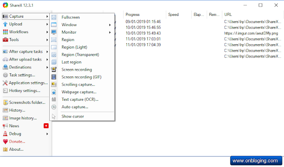
Task: Open Scrolling capture... option
Action: click(82, 84)
